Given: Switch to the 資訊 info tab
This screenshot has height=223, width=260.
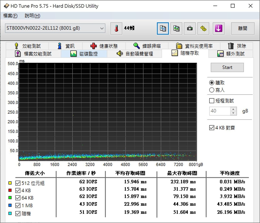Looking at the screenshot, I should click(x=66, y=46).
